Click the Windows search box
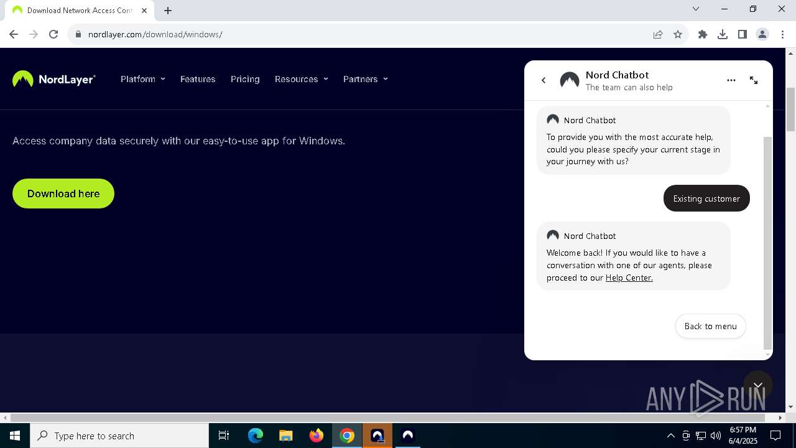This screenshot has width=796, height=448. (x=119, y=436)
